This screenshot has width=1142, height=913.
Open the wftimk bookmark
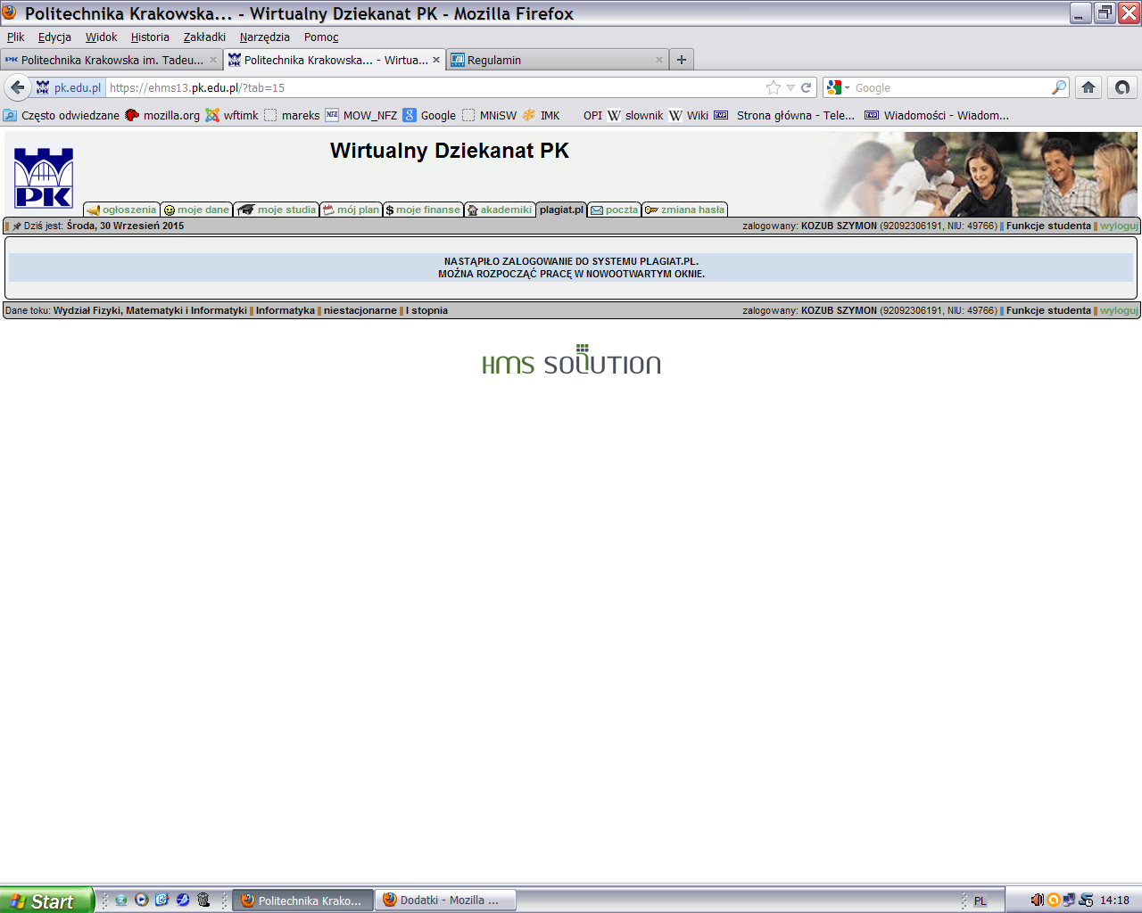[x=232, y=115]
